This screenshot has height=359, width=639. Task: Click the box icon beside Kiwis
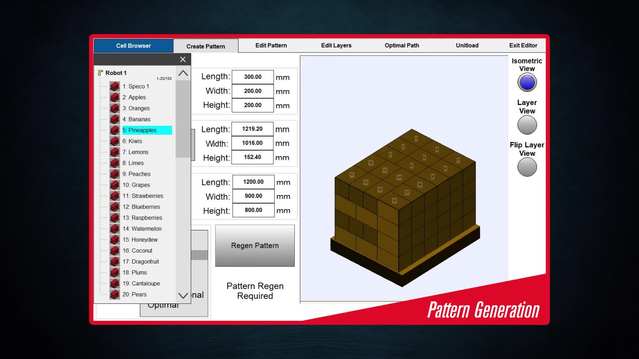[x=114, y=141]
